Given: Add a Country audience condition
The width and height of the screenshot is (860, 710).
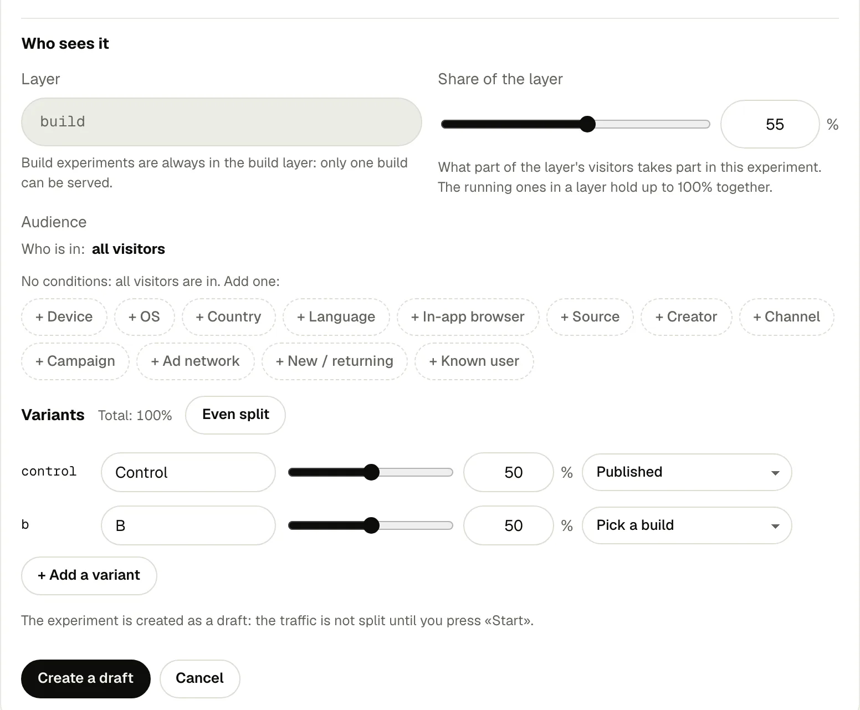Looking at the screenshot, I should [228, 317].
